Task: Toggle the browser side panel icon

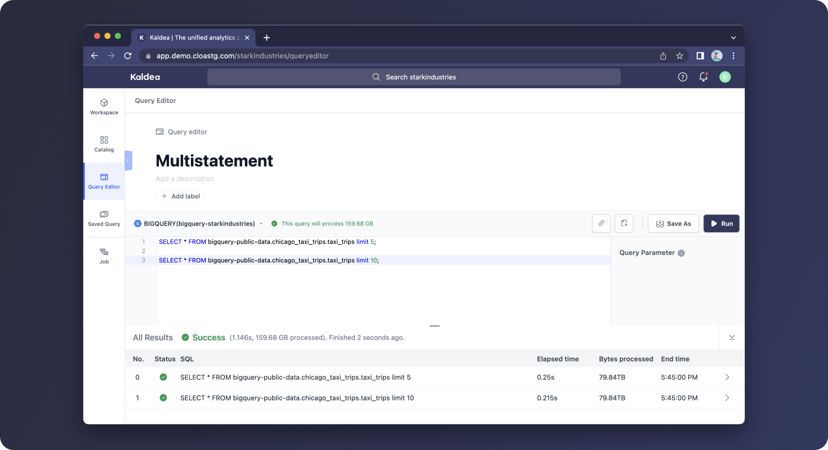Action: [x=700, y=56]
